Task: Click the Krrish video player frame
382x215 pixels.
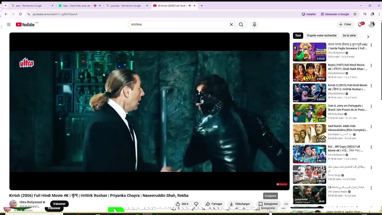Action: pos(149,111)
